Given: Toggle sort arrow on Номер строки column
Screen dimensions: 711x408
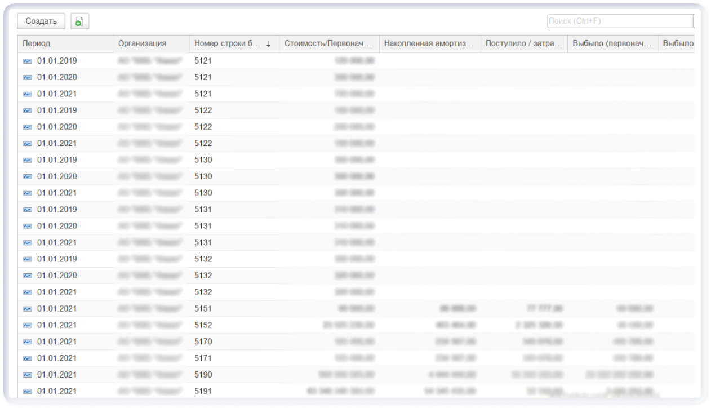Looking at the screenshot, I should [x=269, y=44].
